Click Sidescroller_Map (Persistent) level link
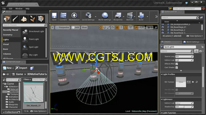Image resolution: width=206 pixels, height=115 pixels. coord(144,111)
